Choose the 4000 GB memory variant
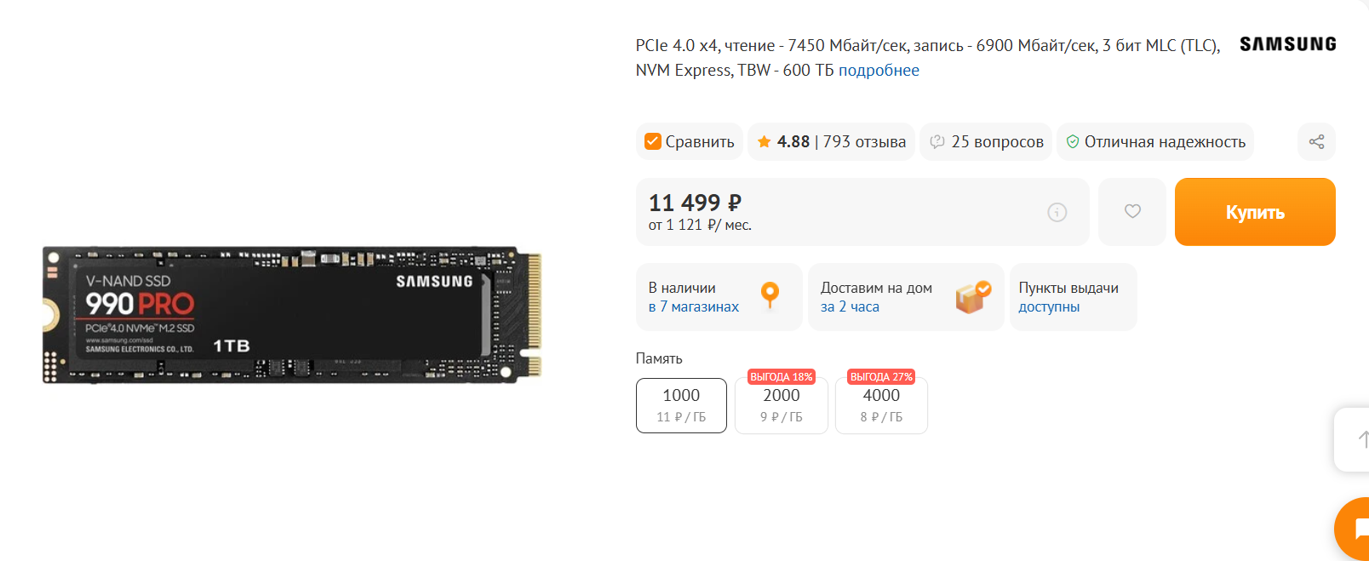This screenshot has height=561, width=1369. pos(881,405)
